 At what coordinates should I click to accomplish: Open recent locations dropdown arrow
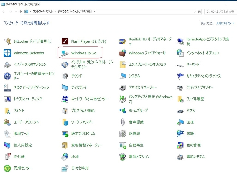pyautogui.click(x=16, y=12)
